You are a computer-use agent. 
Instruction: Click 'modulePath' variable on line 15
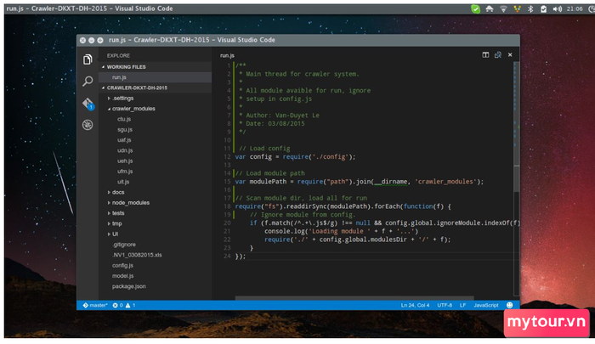[268, 182]
